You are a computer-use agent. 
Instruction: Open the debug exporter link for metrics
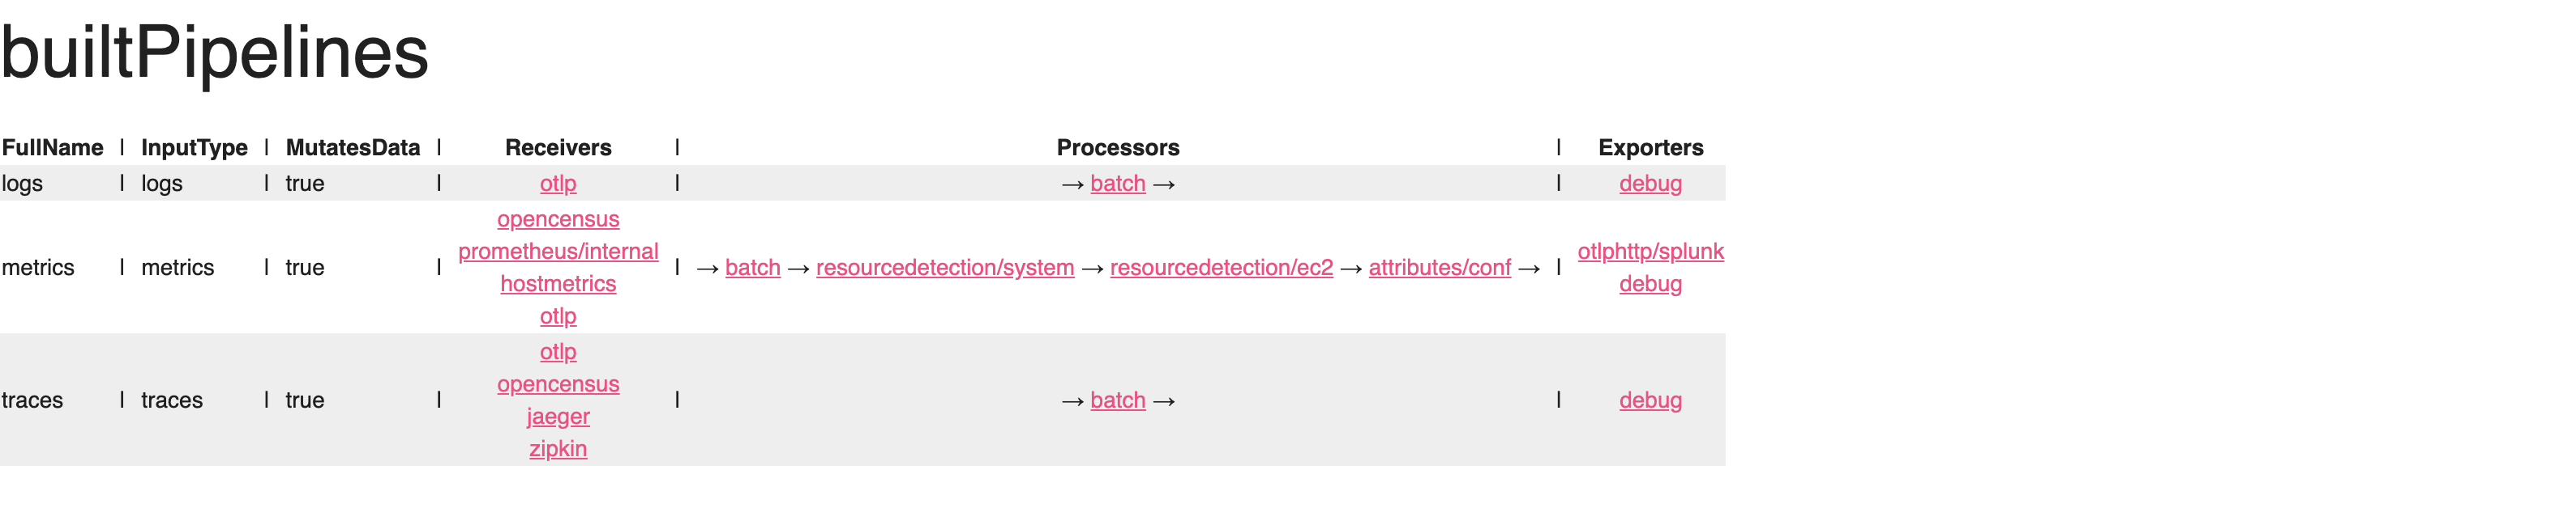click(x=1650, y=283)
